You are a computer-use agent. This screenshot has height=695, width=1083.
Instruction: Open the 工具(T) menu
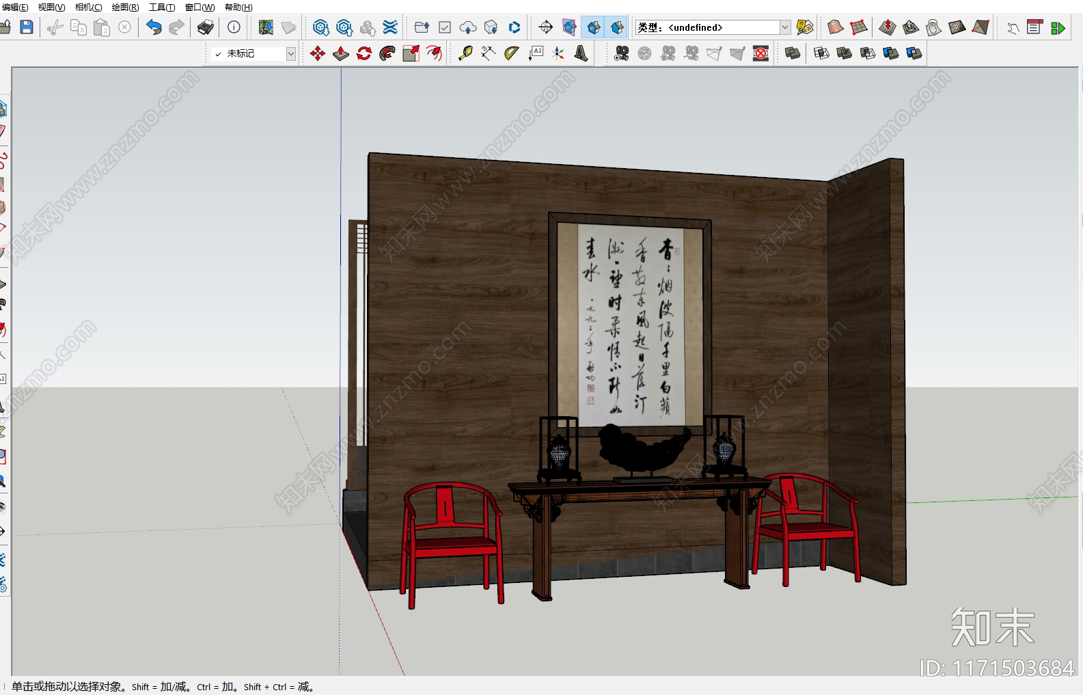coord(162,7)
